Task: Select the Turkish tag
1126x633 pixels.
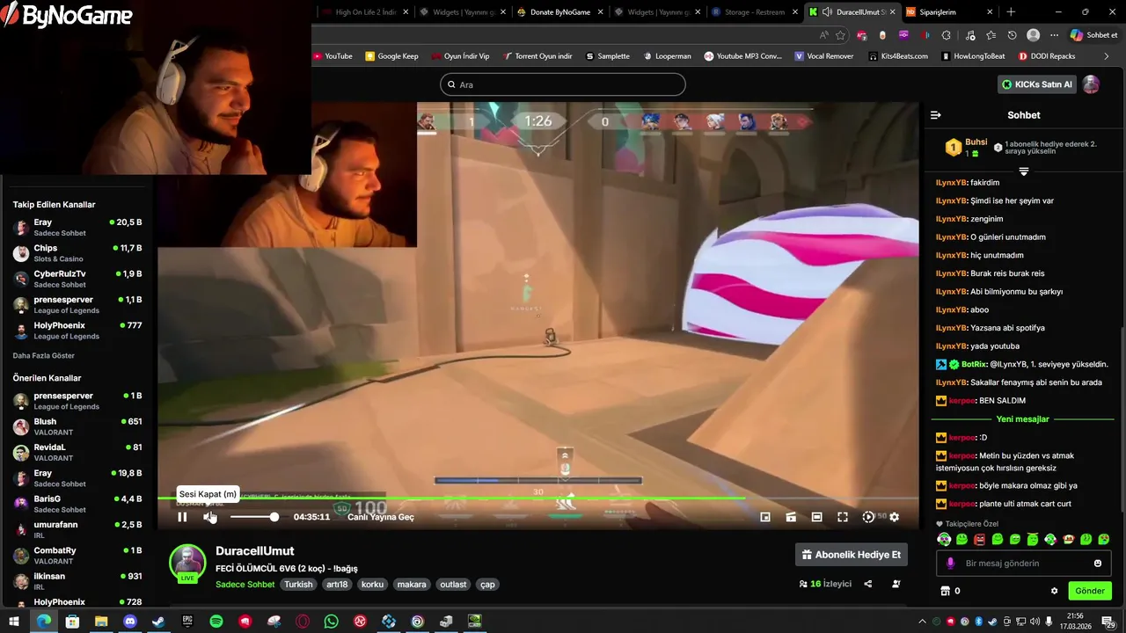Action: click(298, 584)
